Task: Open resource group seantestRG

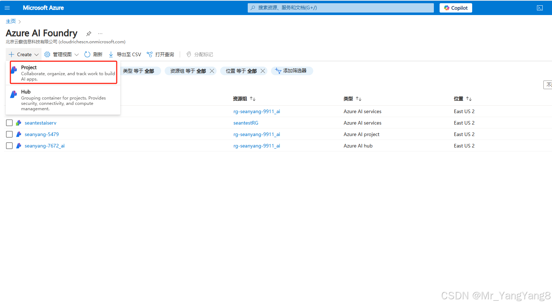Action: click(246, 123)
